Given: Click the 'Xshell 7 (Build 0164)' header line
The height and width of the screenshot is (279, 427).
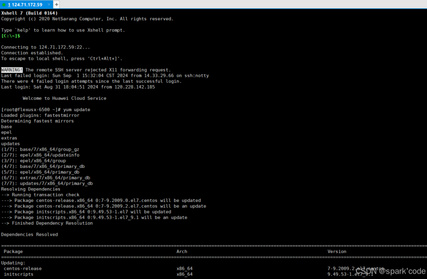Looking at the screenshot, I should (30, 13).
